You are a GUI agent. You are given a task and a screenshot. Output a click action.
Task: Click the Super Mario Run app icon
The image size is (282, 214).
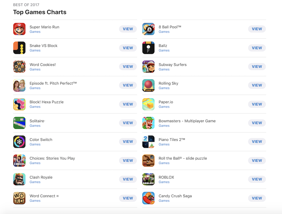pos(19,29)
